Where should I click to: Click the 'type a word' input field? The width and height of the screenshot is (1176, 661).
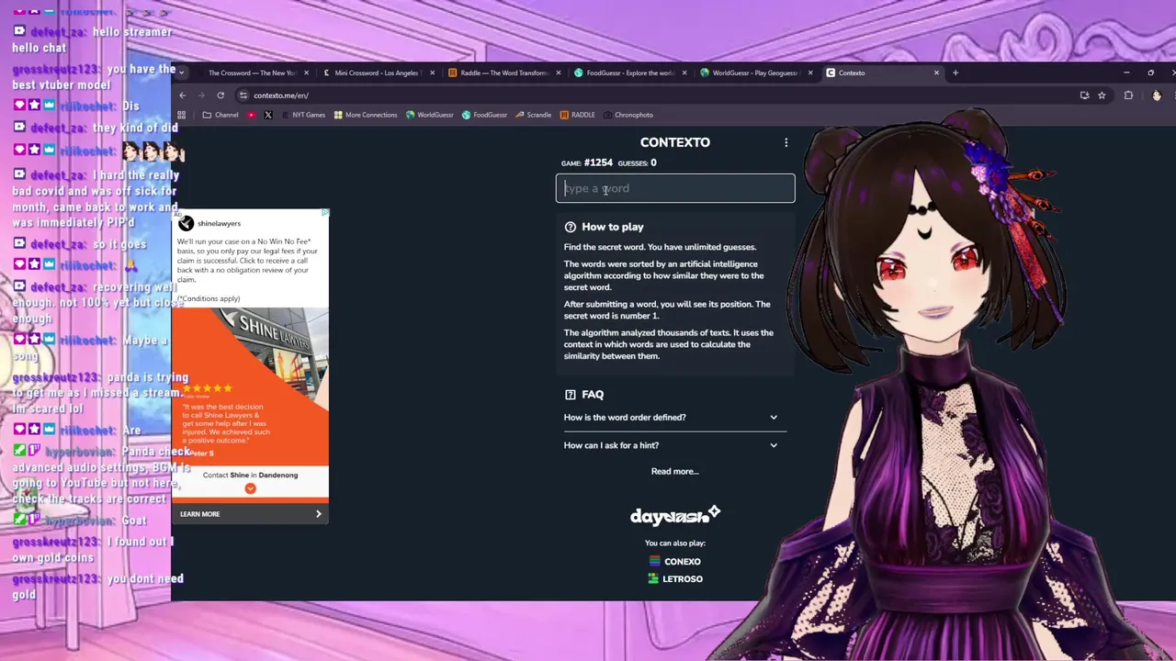675,188
